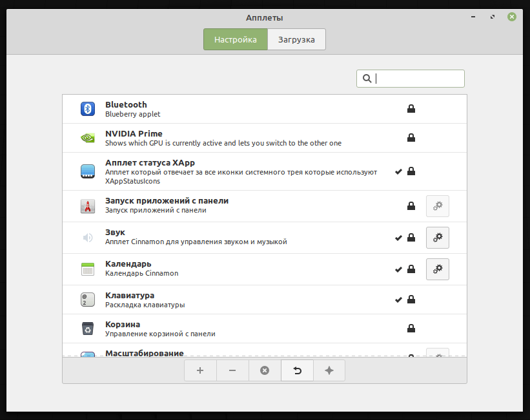Select the Bluetooth applet title
Image resolution: width=530 pixels, height=420 pixels.
pos(126,104)
